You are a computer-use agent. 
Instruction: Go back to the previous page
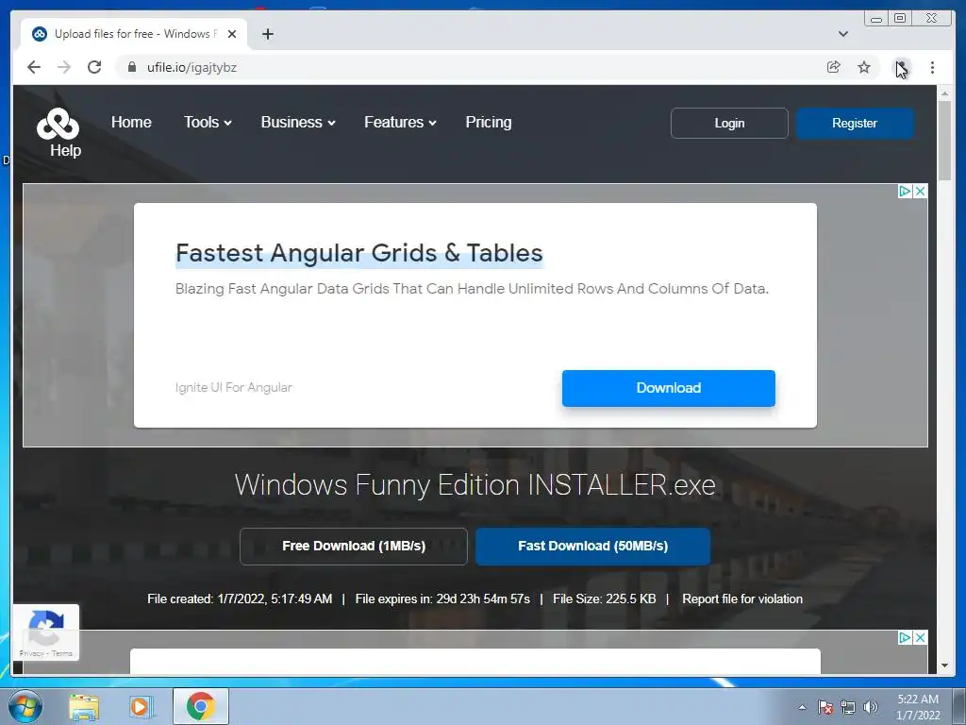pyautogui.click(x=34, y=67)
